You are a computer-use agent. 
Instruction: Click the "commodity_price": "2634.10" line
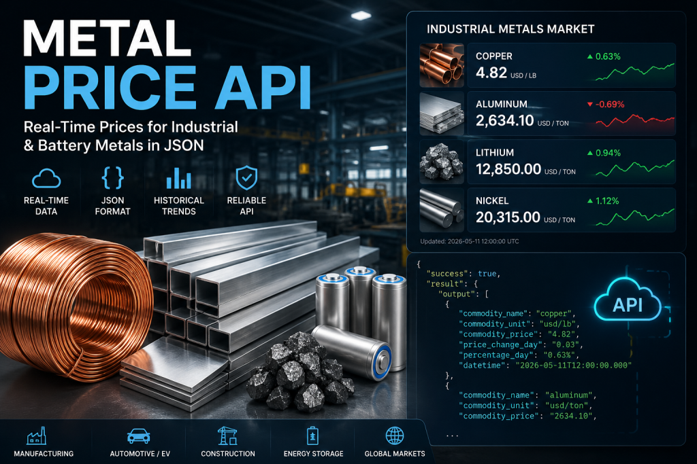point(528,416)
